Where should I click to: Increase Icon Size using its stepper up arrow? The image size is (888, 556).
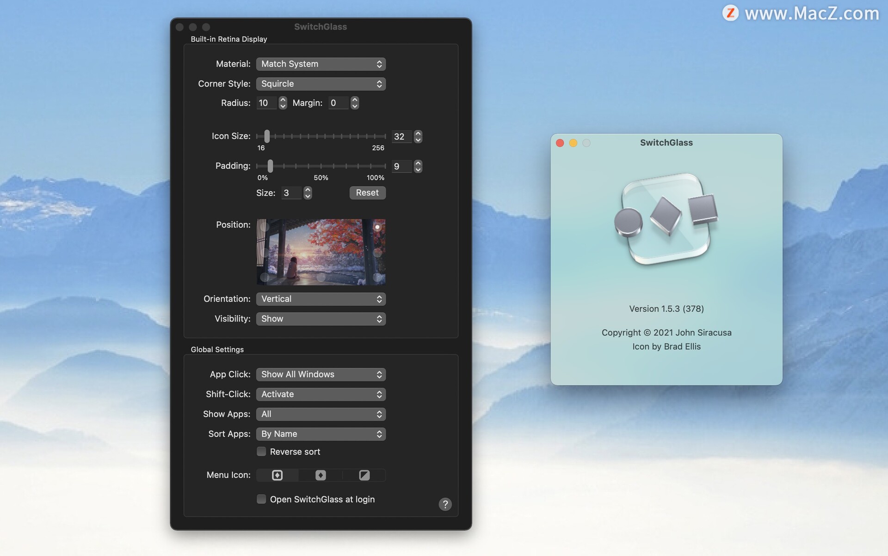pyautogui.click(x=418, y=133)
